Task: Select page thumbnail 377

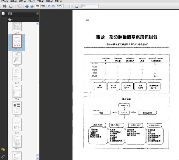Action: (17, 141)
